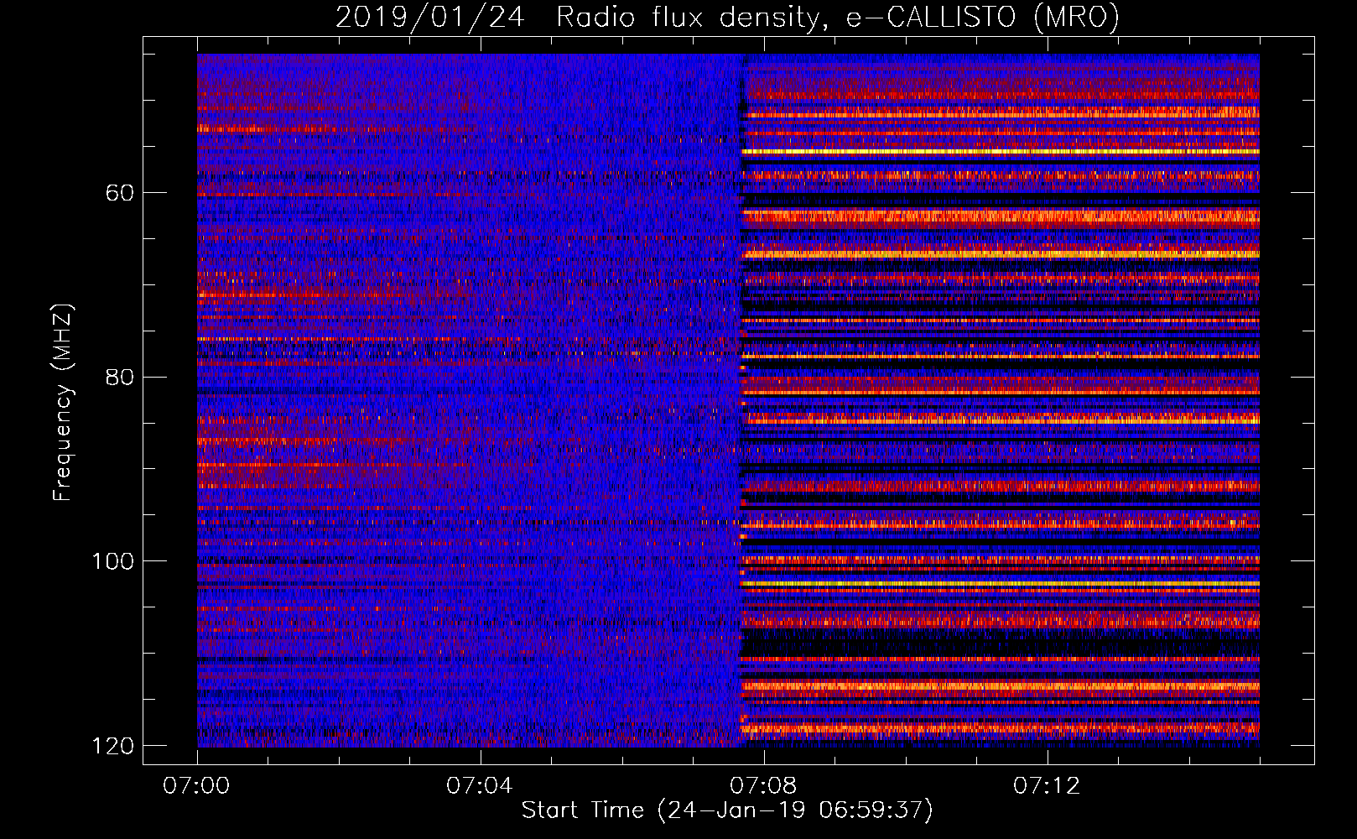Select the 'Frequency (MHZ)' y-axis label

[63, 402]
